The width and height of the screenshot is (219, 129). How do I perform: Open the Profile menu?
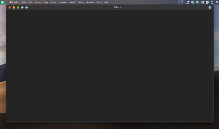90,2
